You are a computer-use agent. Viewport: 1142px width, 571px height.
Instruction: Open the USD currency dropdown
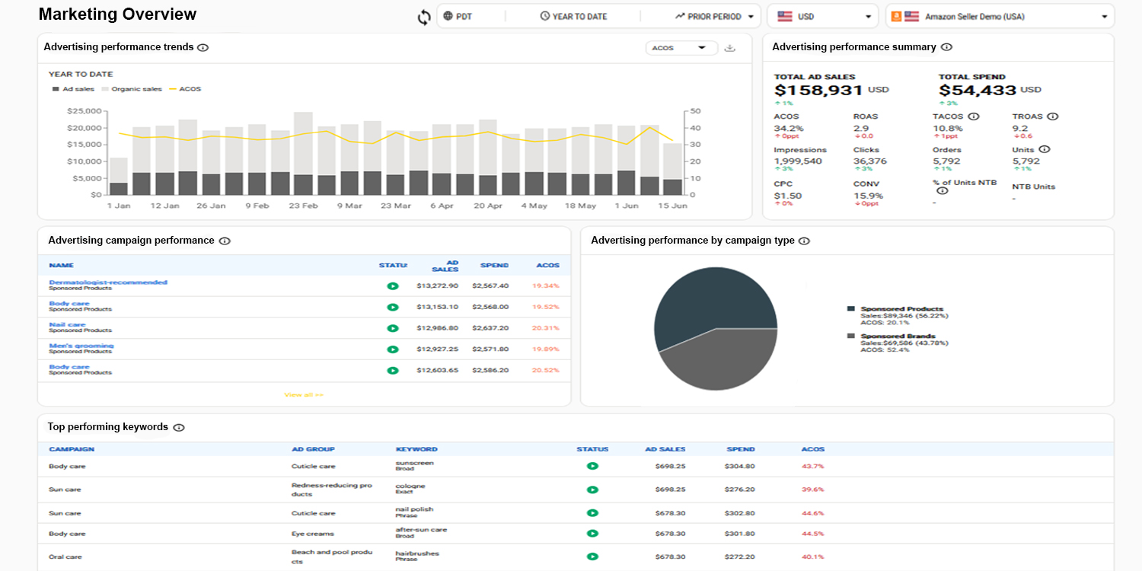point(822,16)
